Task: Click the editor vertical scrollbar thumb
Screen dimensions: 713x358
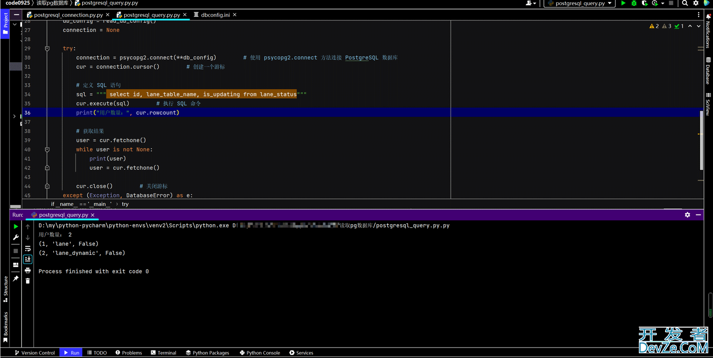Action: (701, 140)
